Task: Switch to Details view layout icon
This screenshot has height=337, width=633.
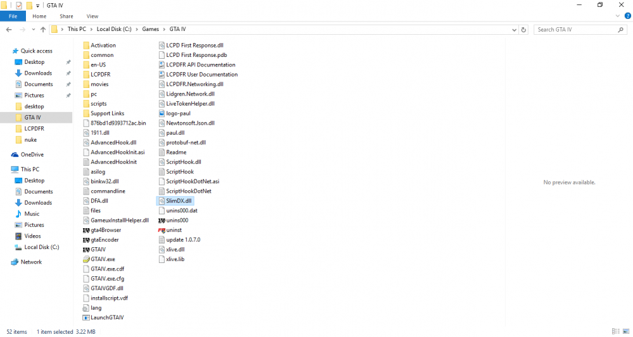Action: [616, 331]
